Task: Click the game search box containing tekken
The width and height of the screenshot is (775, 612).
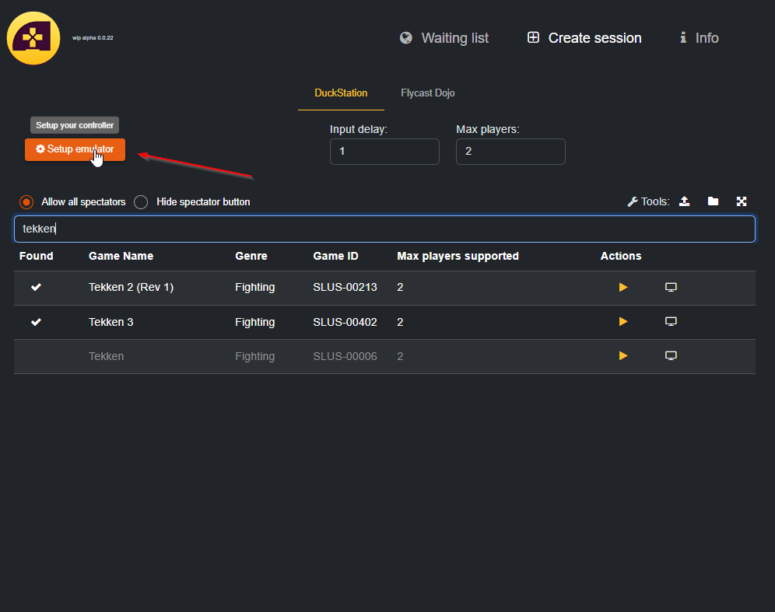Action: tap(384, 229)
